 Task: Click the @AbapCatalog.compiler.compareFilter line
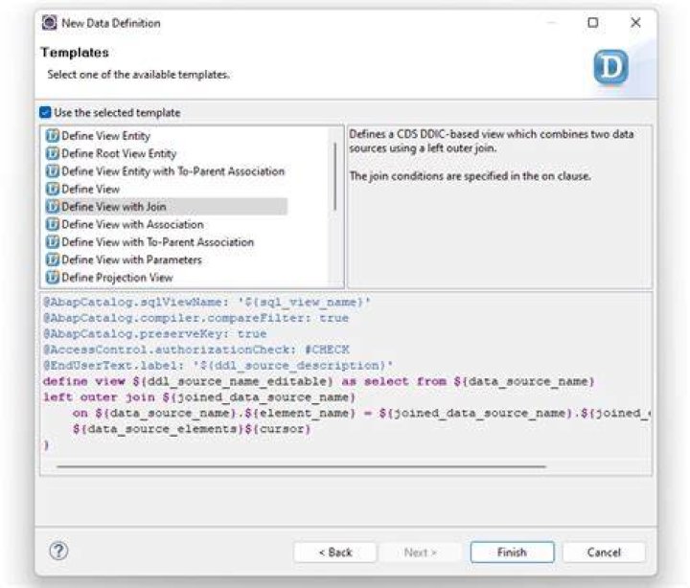195,318
